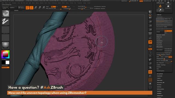Open the Material sphere selector

tap(5, 45)
